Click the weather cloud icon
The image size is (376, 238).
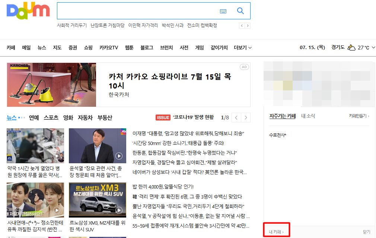click(x=351, y=47)
